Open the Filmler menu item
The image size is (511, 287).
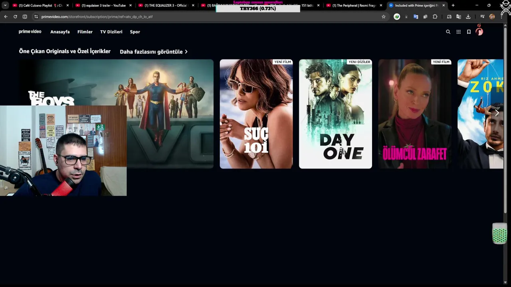(85, 32)
